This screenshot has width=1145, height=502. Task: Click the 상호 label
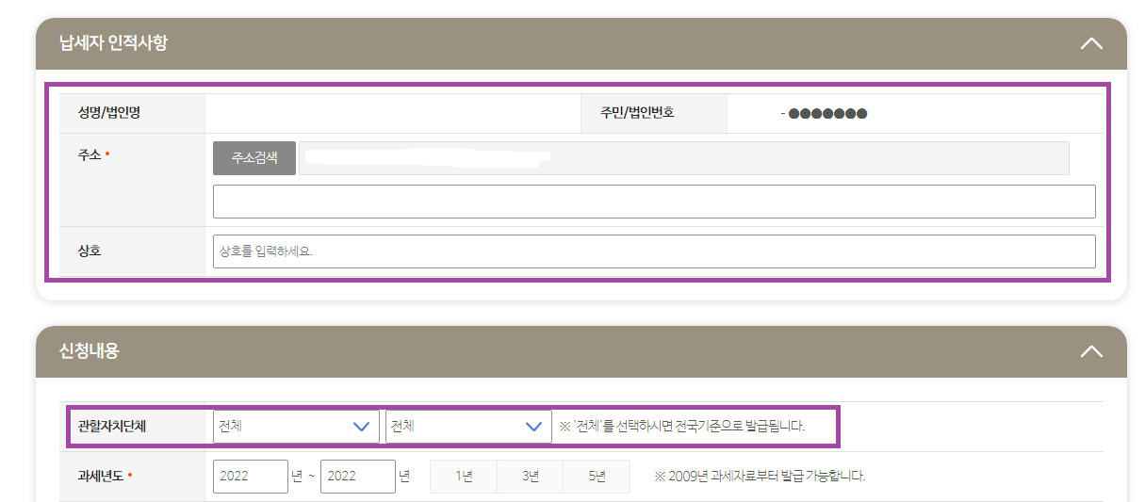coord(90,251)
